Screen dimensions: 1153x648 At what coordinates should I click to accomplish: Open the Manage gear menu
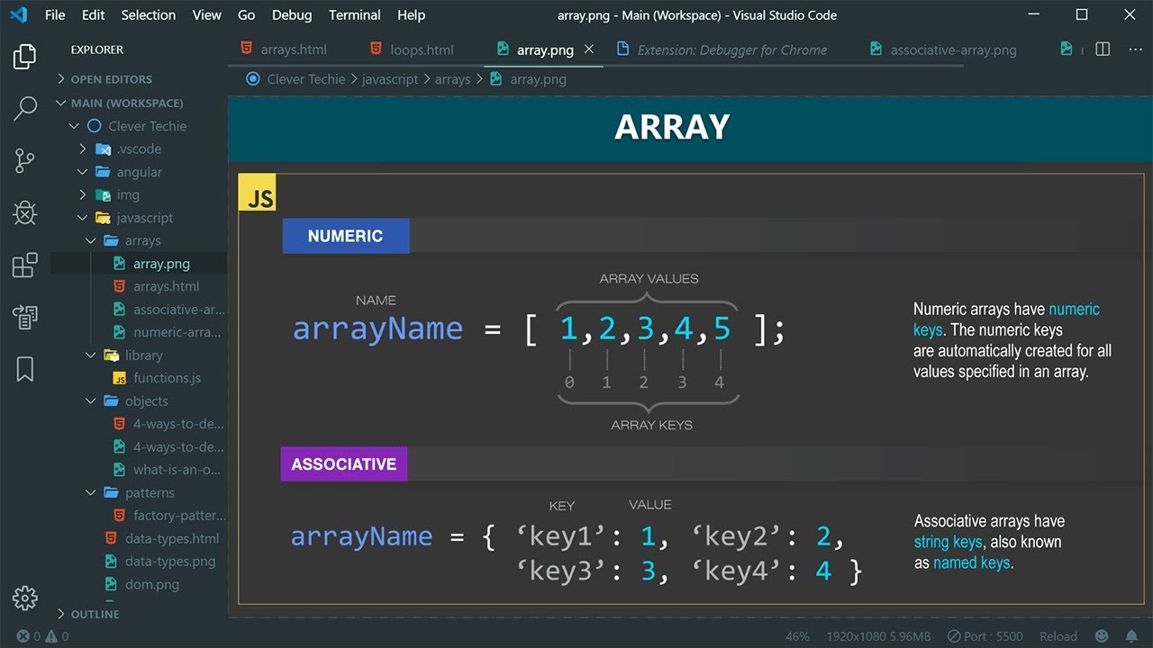24,598
